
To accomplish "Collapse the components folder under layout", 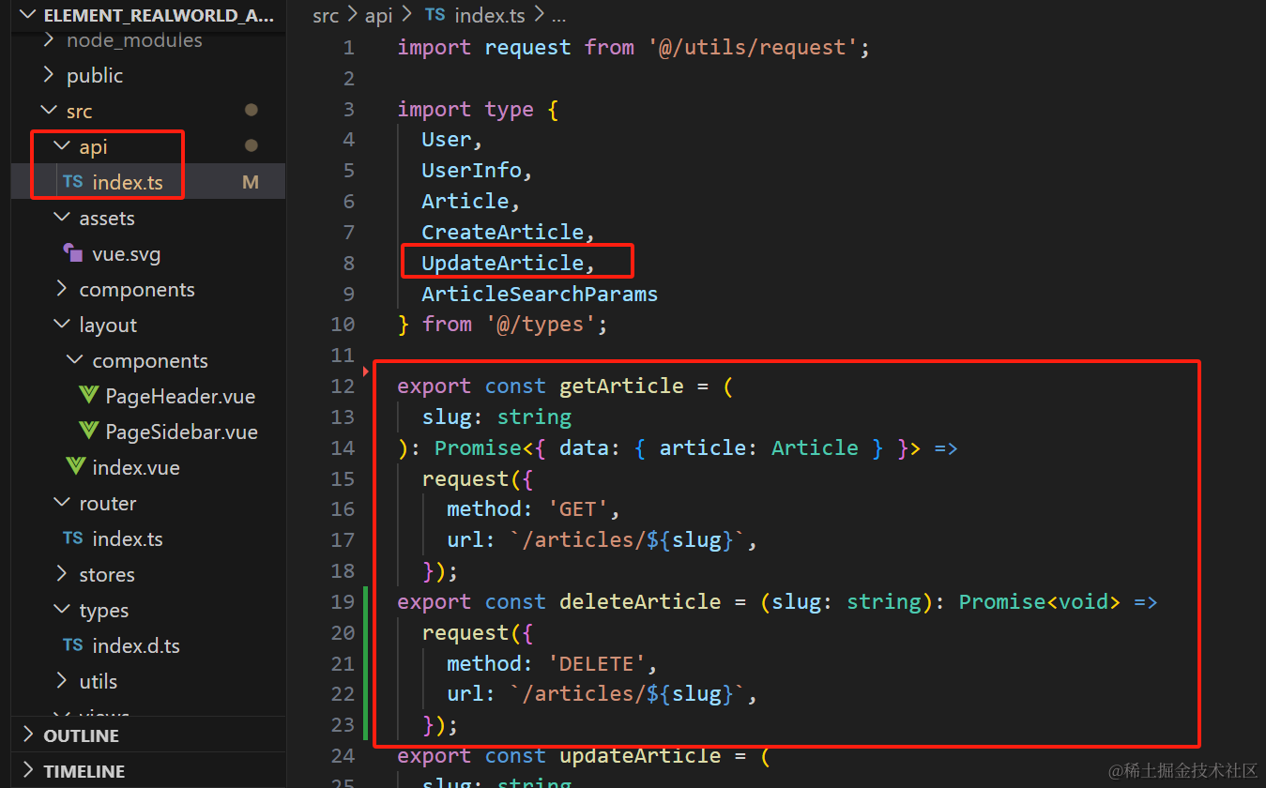I will pos(76,360).
